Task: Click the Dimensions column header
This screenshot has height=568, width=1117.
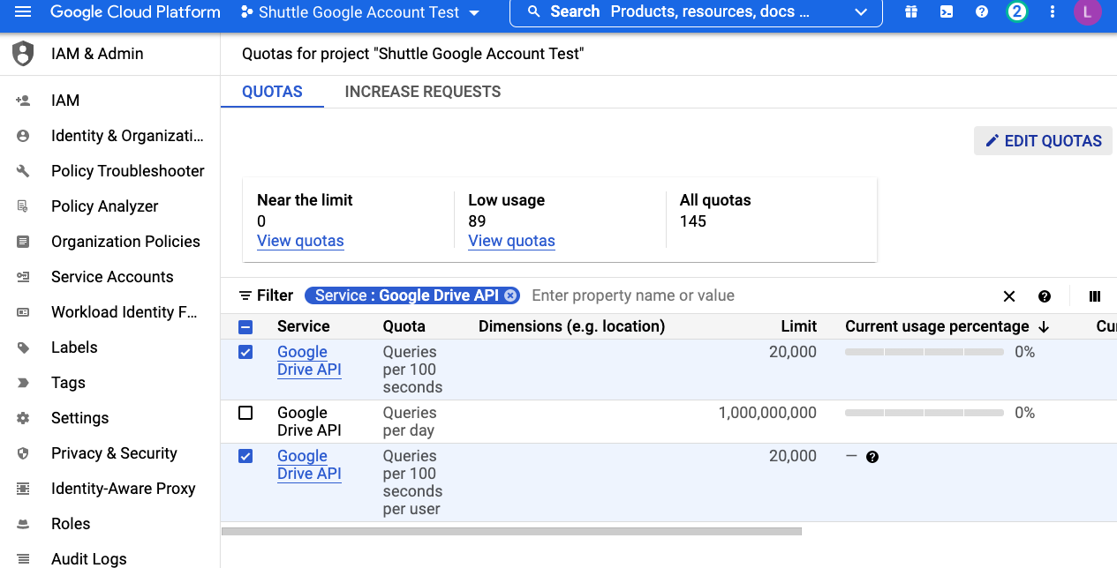Action: coord(571,326)
